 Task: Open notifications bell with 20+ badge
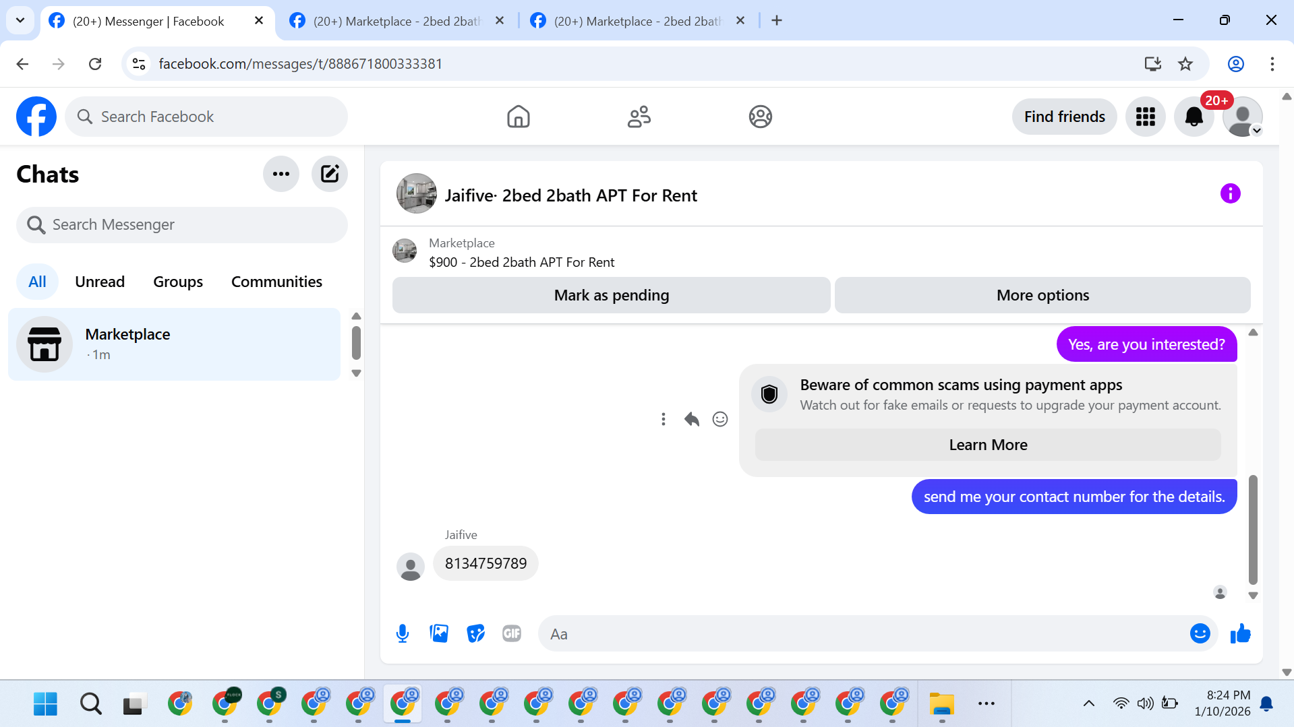pyautogui.click(x=1194, y=117)
